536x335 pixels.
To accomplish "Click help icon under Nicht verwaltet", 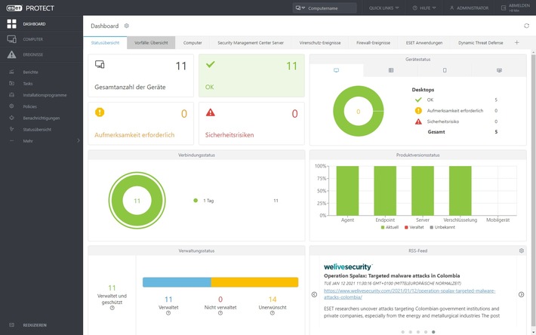I will click(220, 313).
